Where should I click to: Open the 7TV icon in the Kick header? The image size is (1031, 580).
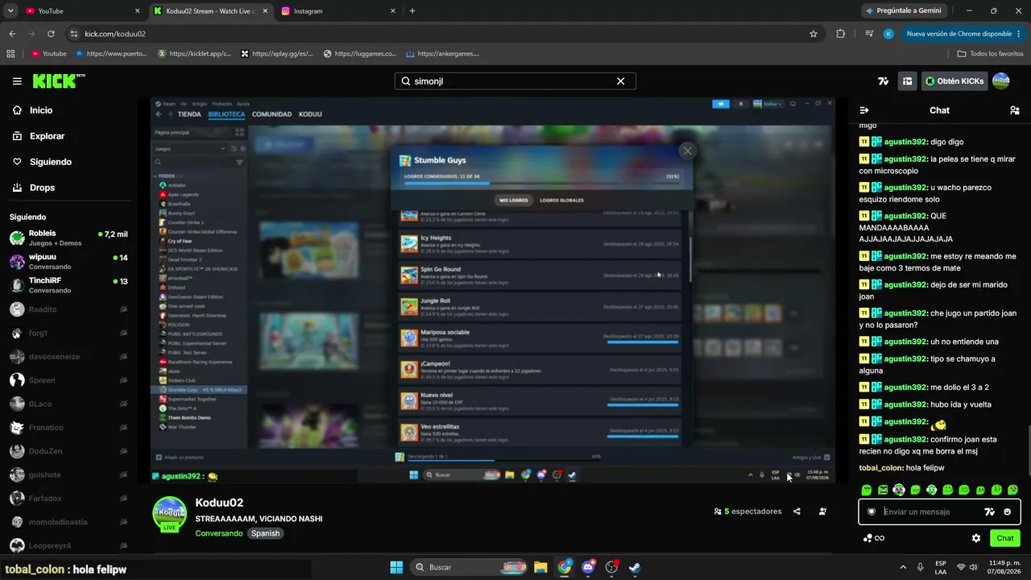click(883, 81)
